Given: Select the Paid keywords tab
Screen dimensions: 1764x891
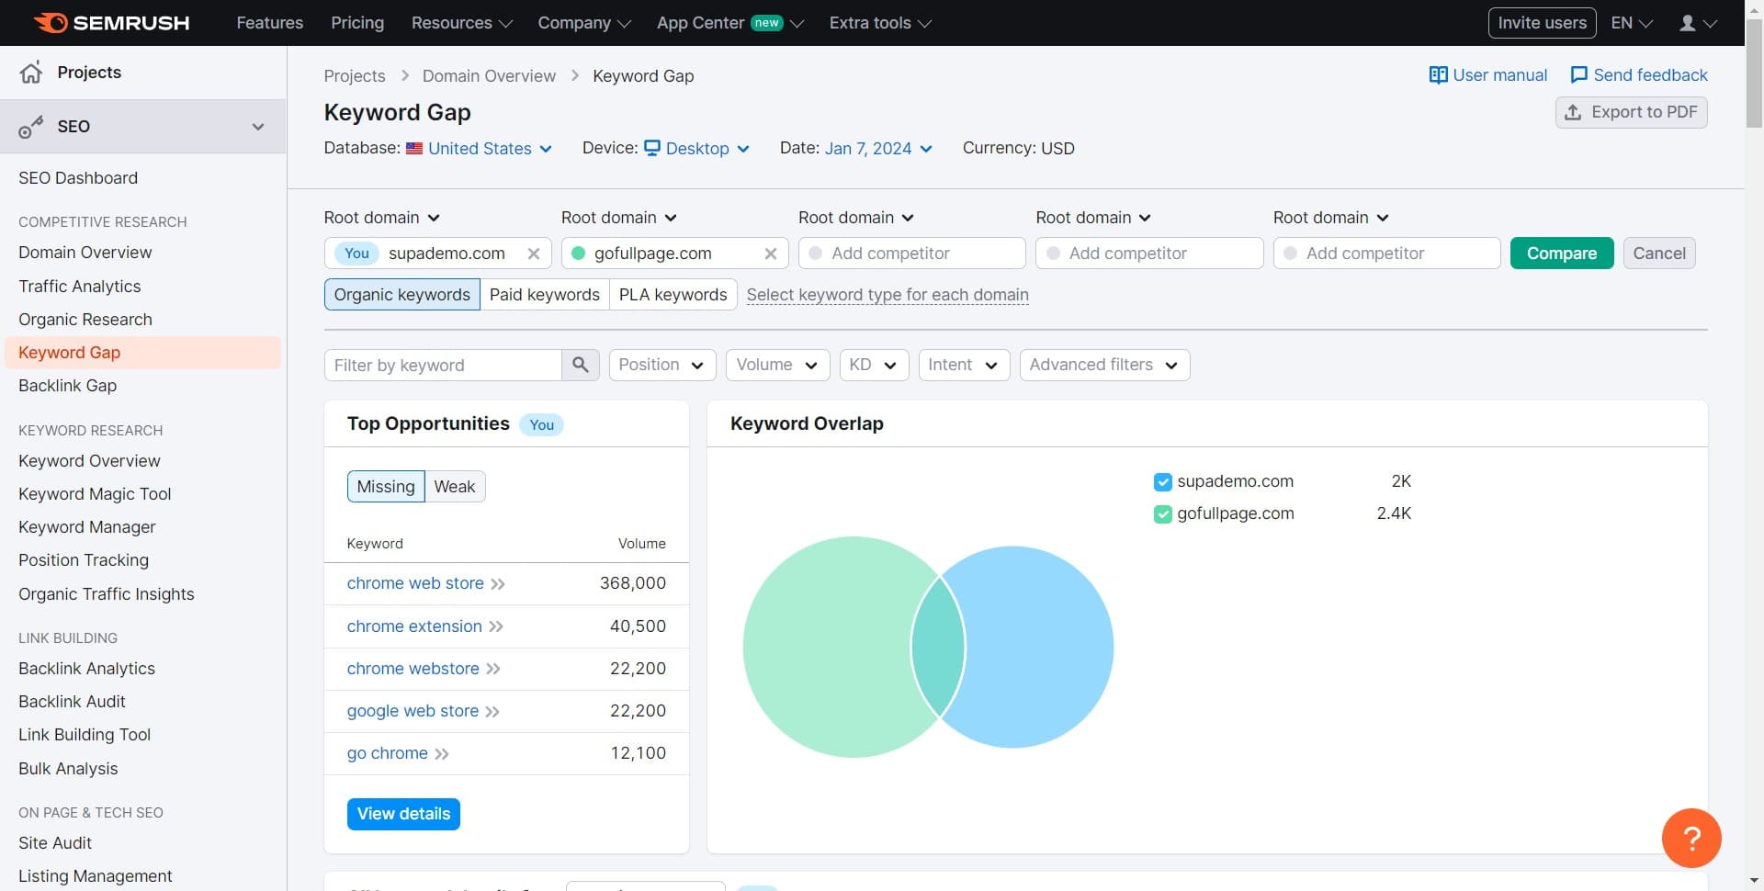Looking at the screenshot, I should [544, 295].
